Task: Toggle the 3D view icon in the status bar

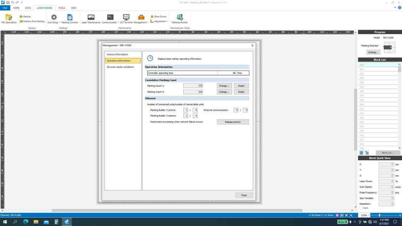Action: pyautogui.click(x=342, y=215)
